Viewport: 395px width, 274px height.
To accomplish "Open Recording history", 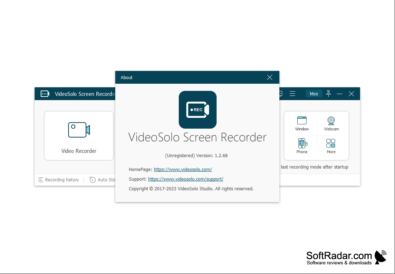I will pos(59,180).
